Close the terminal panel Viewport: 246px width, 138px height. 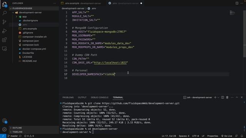[x=242, y=97]
